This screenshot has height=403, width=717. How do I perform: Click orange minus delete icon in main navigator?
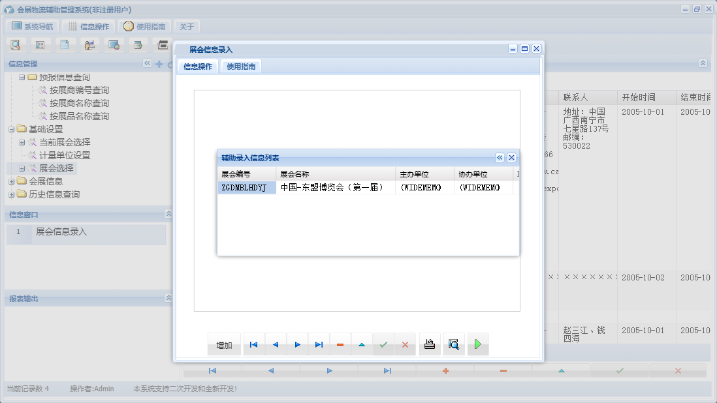click(503, 370)
